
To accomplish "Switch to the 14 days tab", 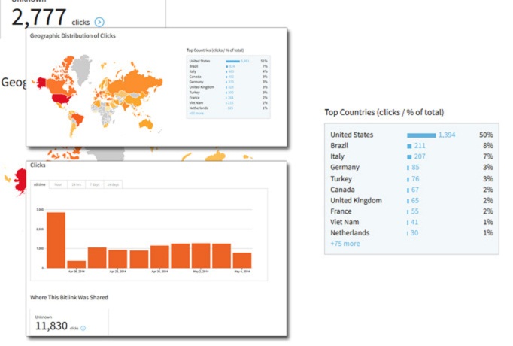I will [x=113, y=184].
